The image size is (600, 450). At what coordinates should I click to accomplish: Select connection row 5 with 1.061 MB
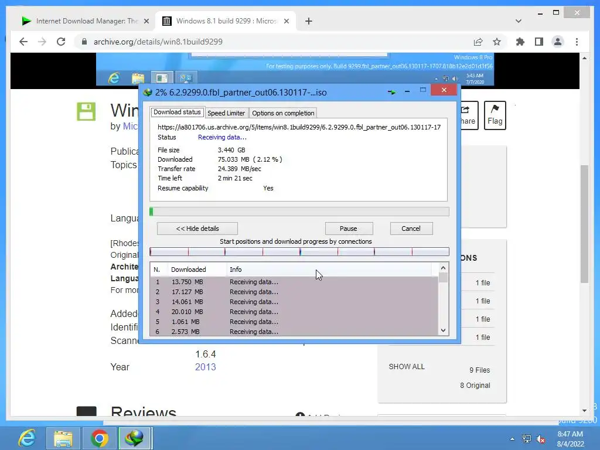(x=294, y=322)
